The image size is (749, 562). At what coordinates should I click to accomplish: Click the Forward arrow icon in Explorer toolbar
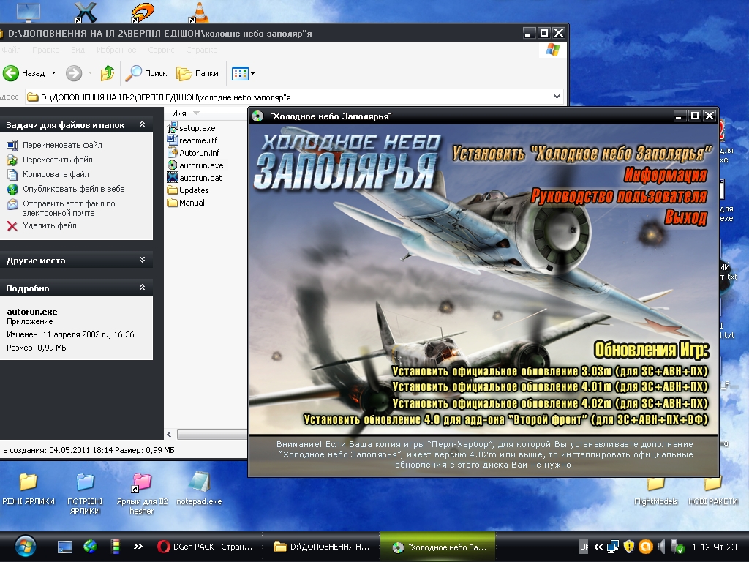point(74,73)
